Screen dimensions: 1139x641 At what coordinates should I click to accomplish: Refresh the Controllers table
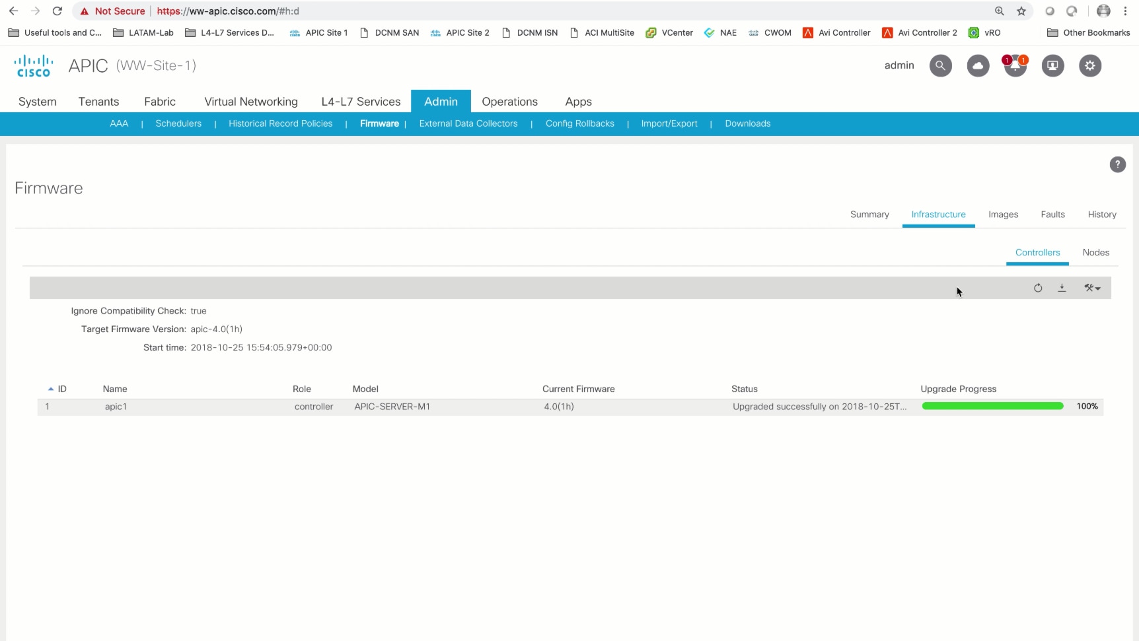[x=1038, y=288]
